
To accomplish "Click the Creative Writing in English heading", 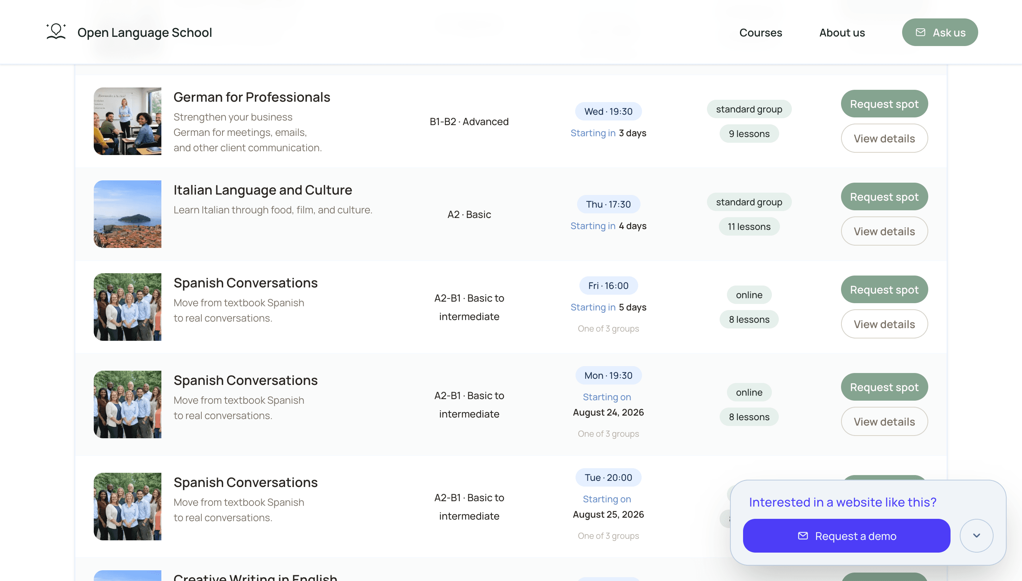I will click(x=255, y=577).
